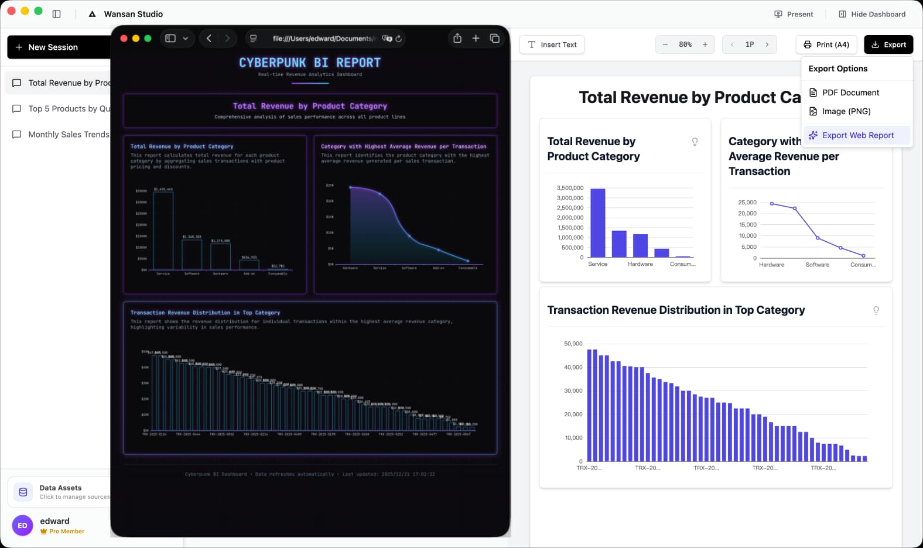The height and width of the screenshot is (548, 923).
Task: Go back in the browser window
Action: click(209, 39)
